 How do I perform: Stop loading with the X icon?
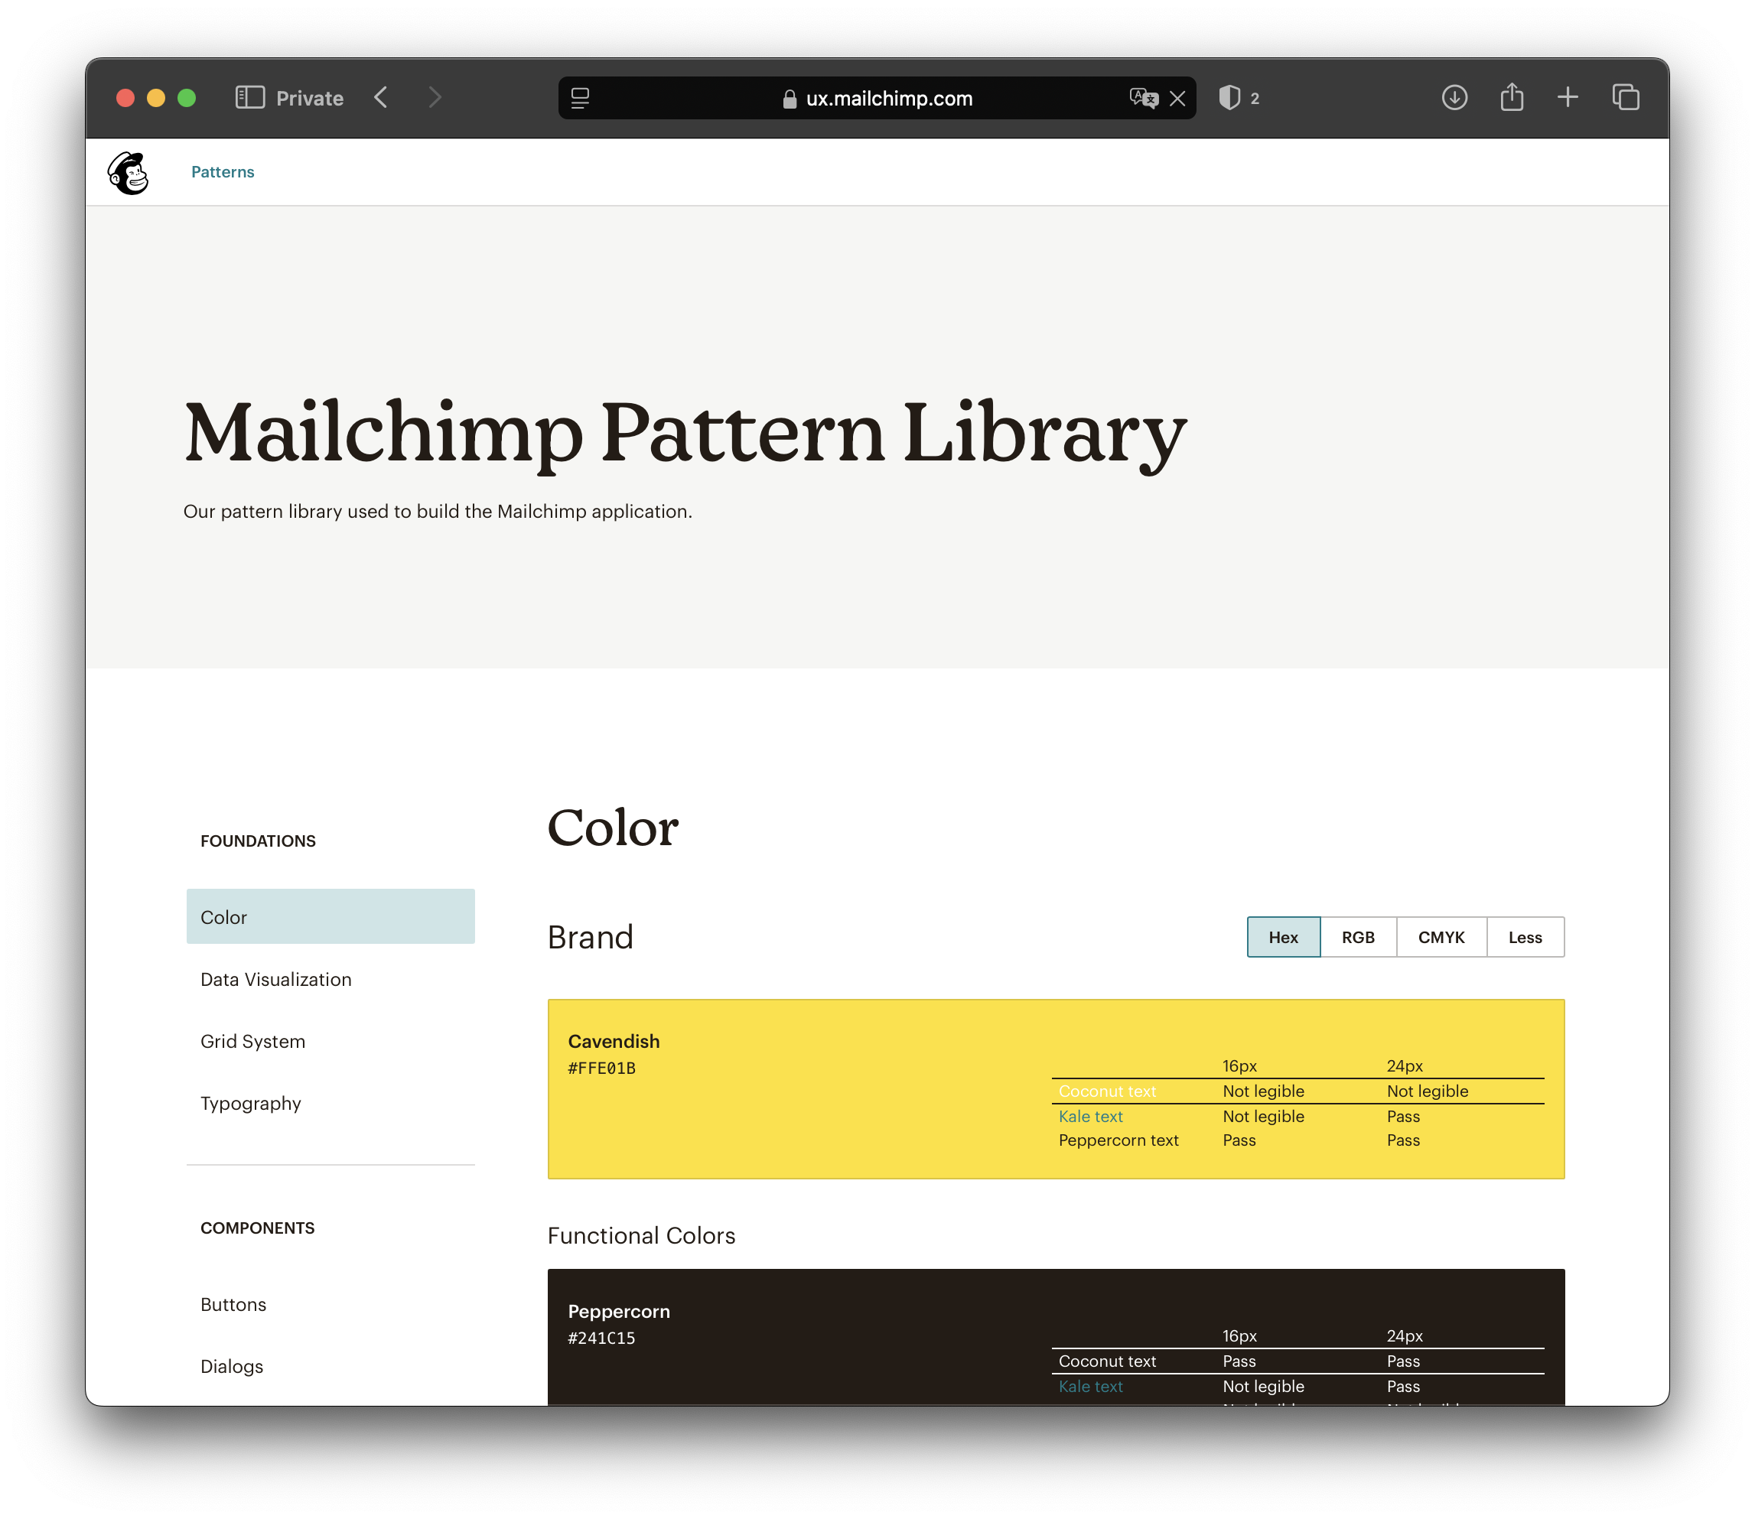click(x=1177, y=99)
